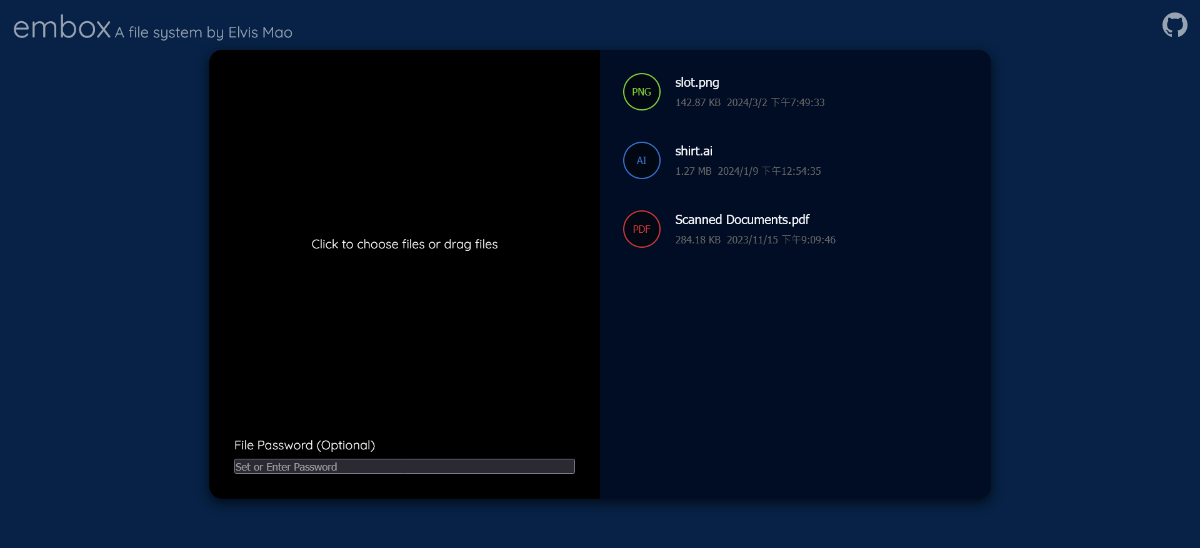
Task: Click the embox logo title
Action: tap(62, 27)
